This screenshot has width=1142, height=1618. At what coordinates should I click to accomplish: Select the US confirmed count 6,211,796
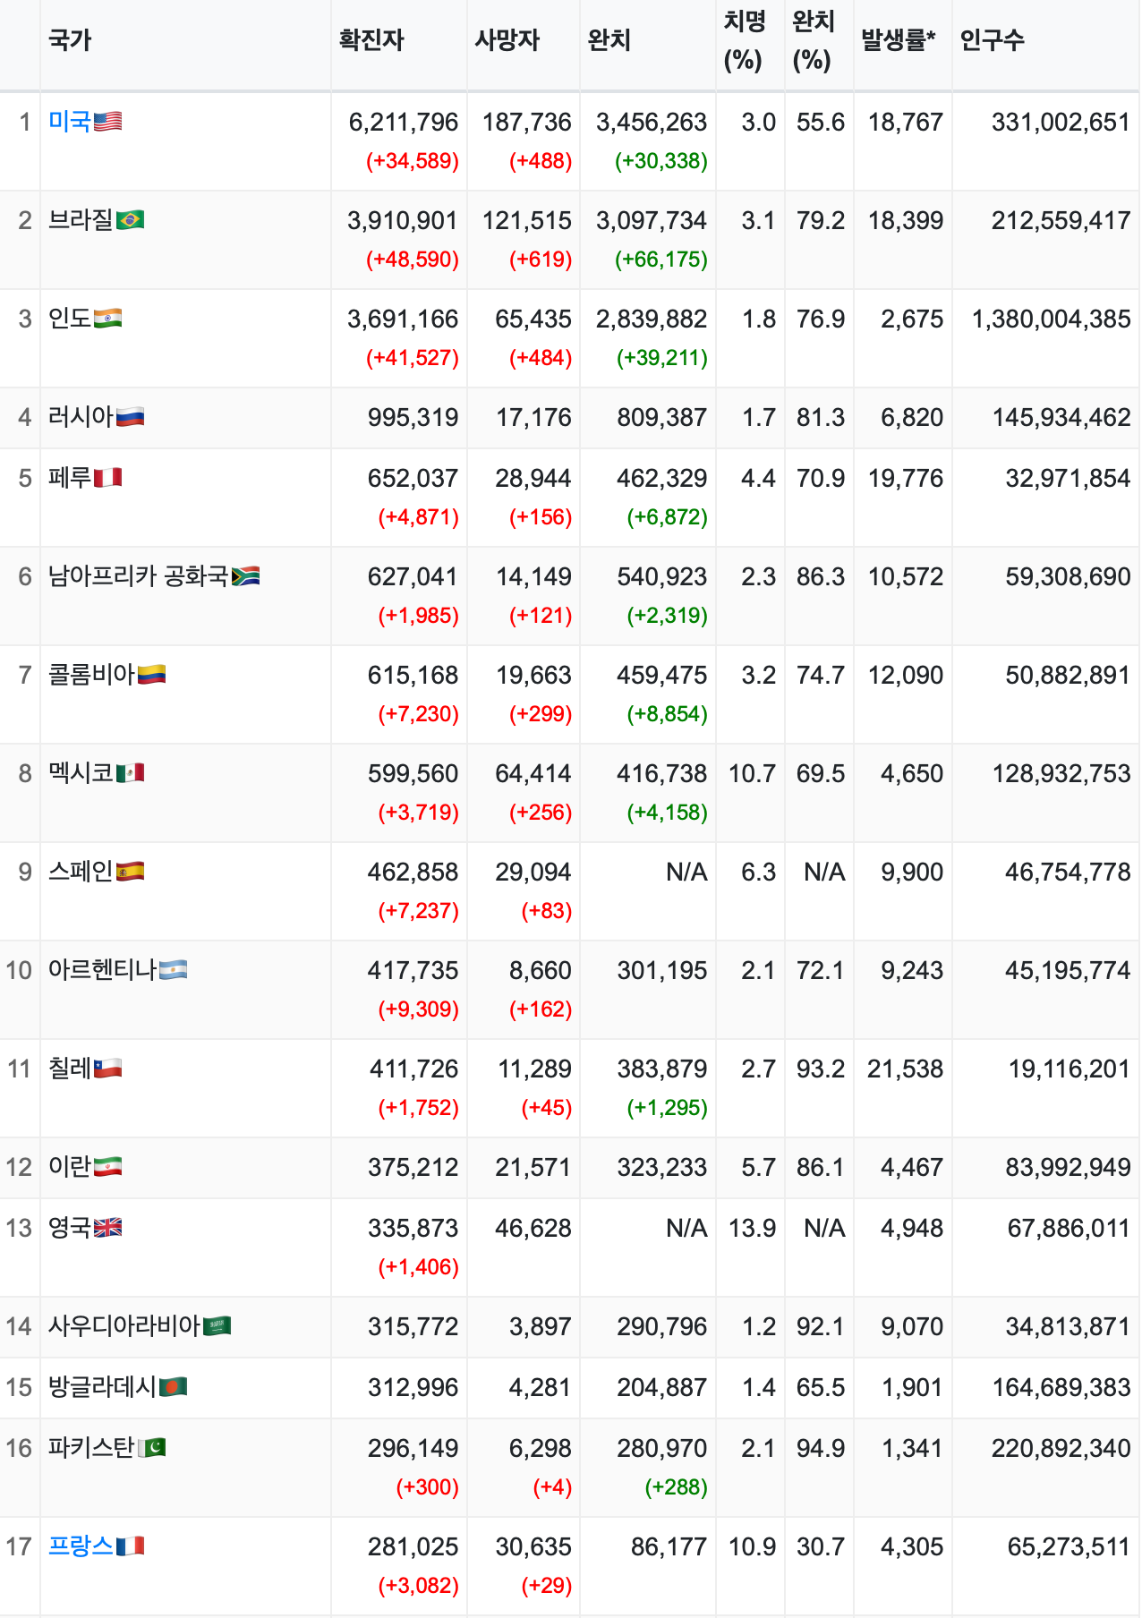point(404,122)
